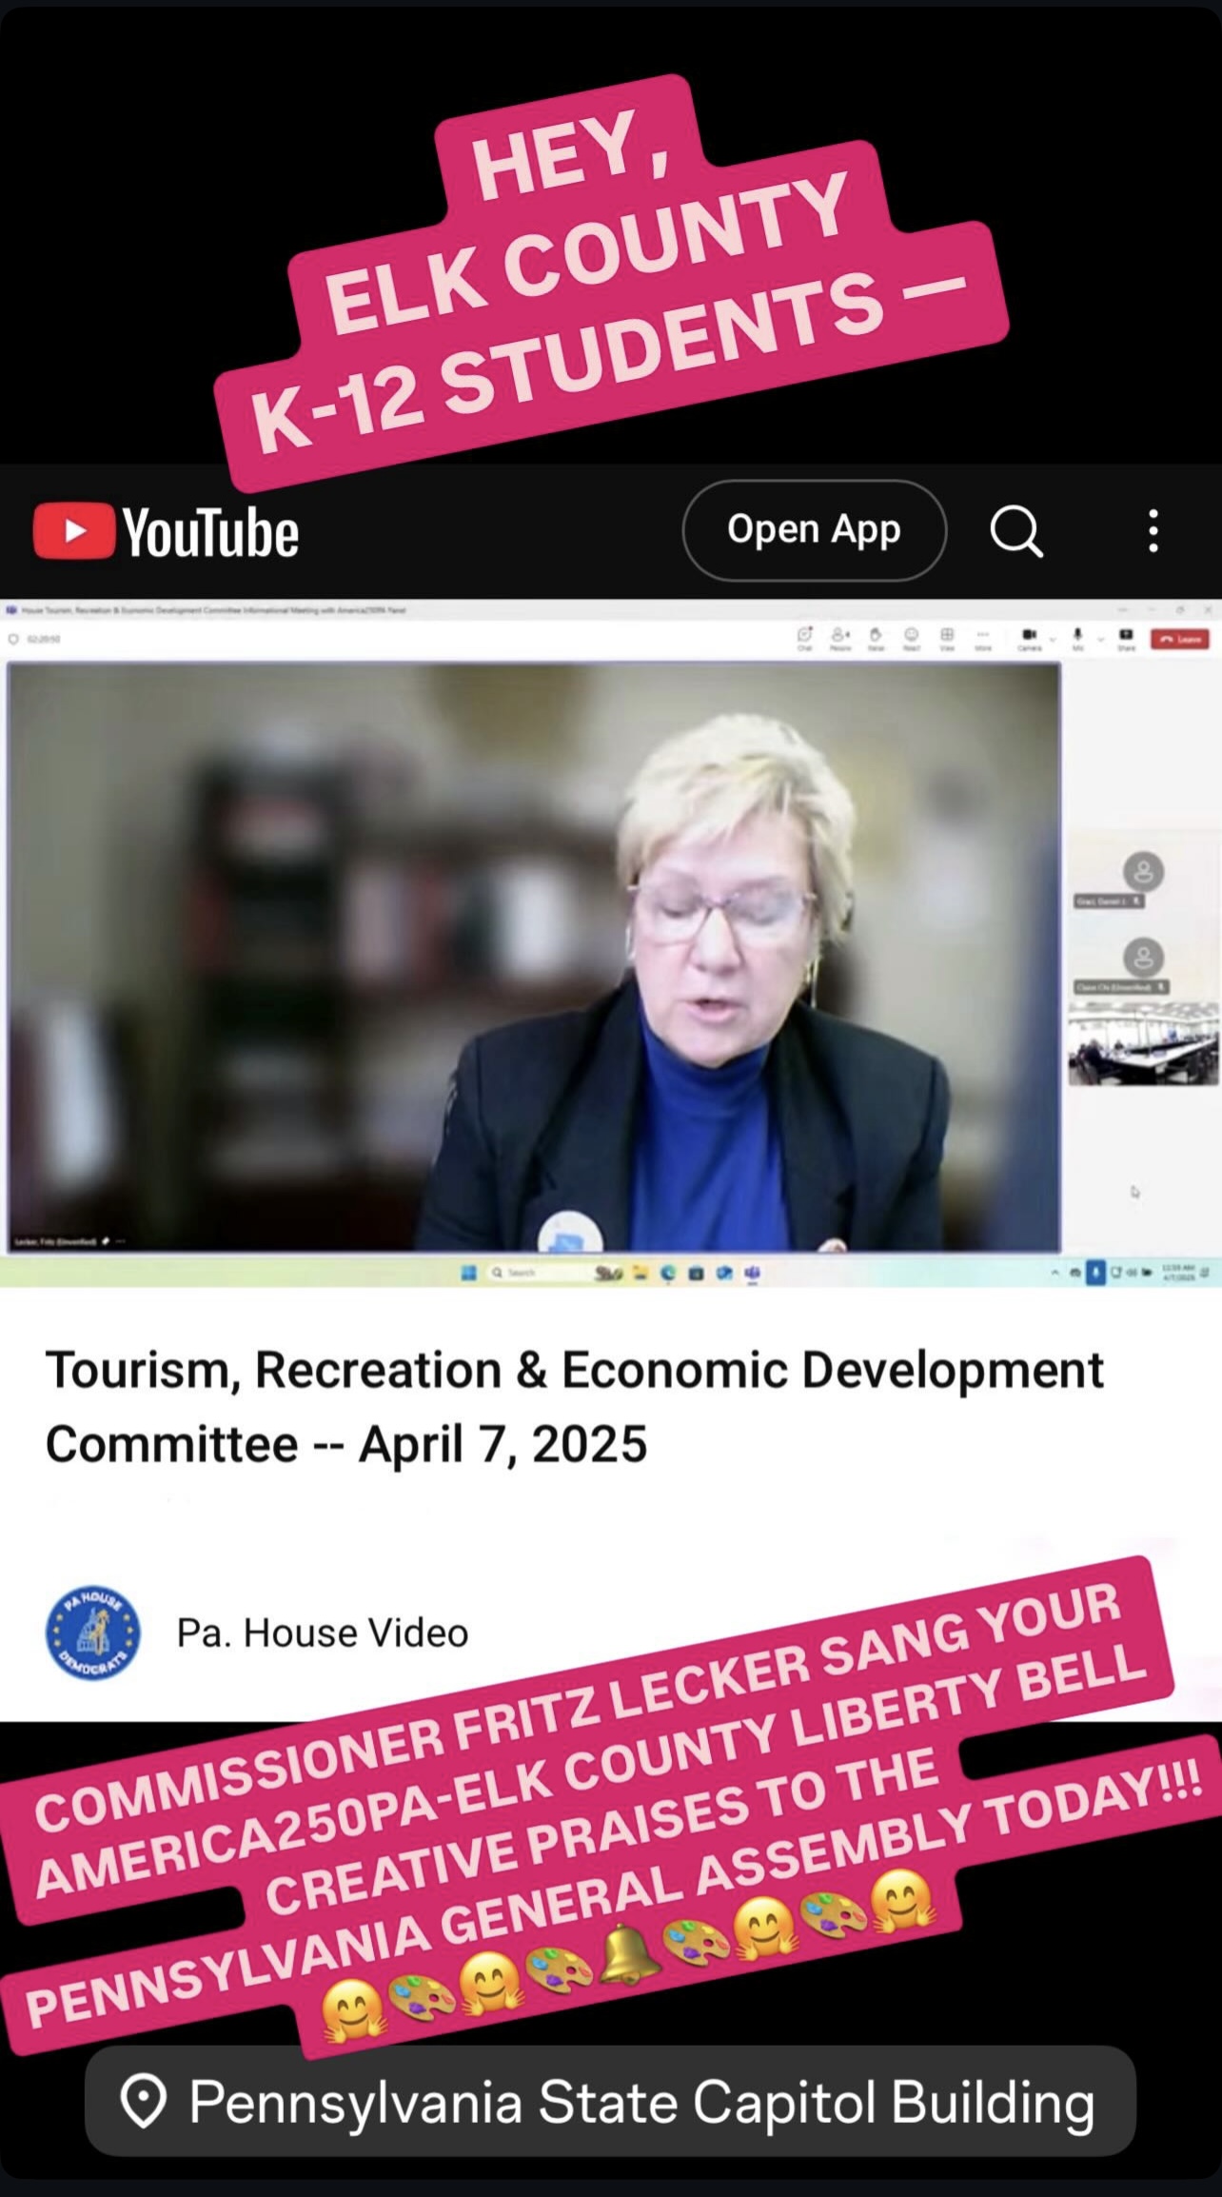Tap the Open App button
This screenshot has height=2197, width=1222.
click(x=814, y=530)
